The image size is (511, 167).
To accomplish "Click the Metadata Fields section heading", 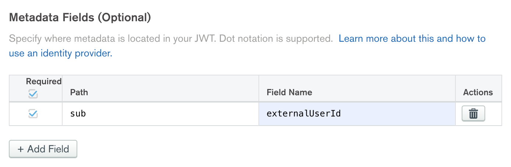I will [x=52, y=18].
